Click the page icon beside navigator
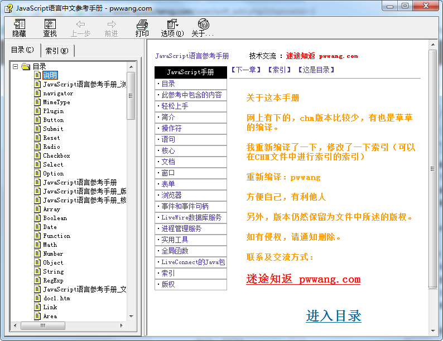 click(37, 94)
